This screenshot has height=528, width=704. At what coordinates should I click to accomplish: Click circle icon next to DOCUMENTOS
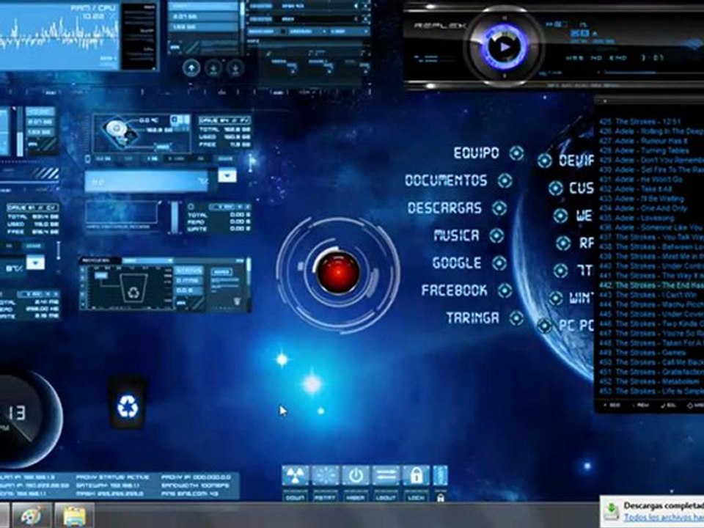point(505,180)
